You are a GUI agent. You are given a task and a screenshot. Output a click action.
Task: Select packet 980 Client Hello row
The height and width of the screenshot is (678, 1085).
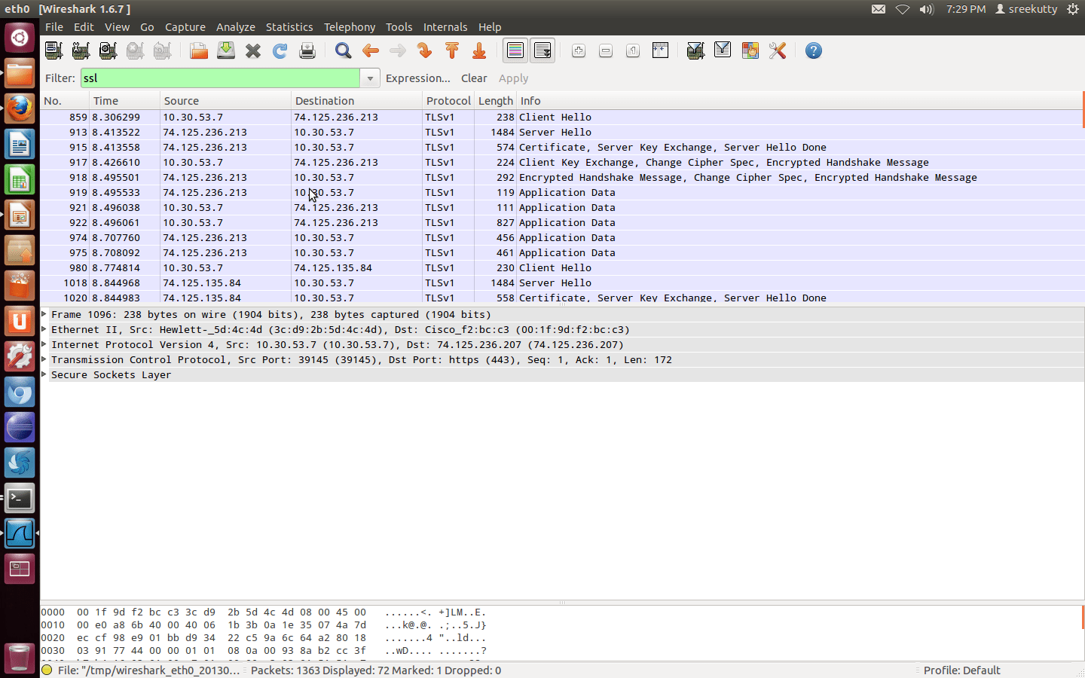tap(561, 267)
